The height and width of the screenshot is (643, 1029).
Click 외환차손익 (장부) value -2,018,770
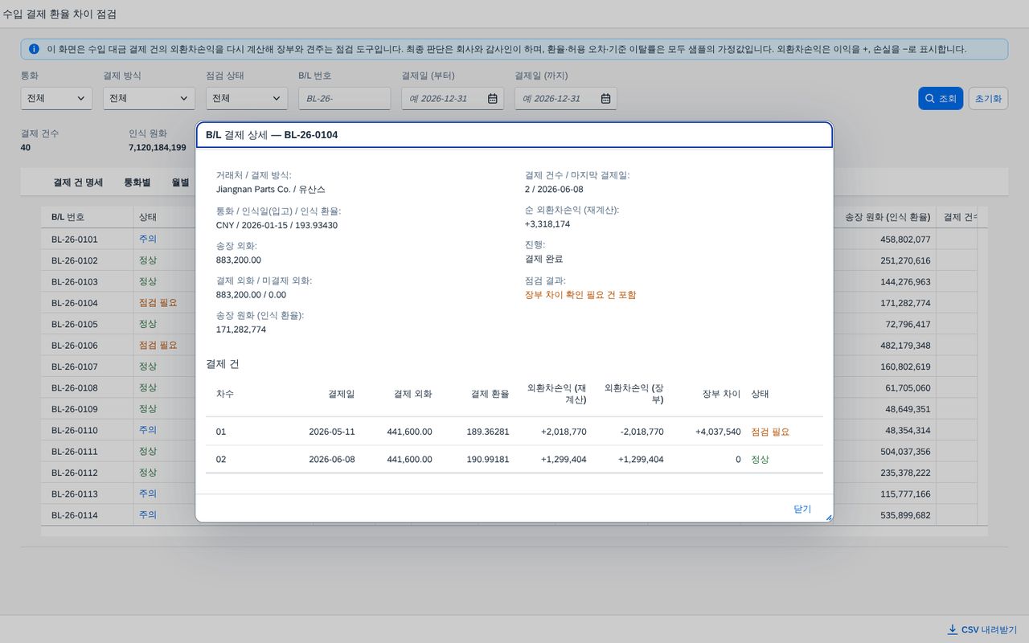tap(642, 432)
